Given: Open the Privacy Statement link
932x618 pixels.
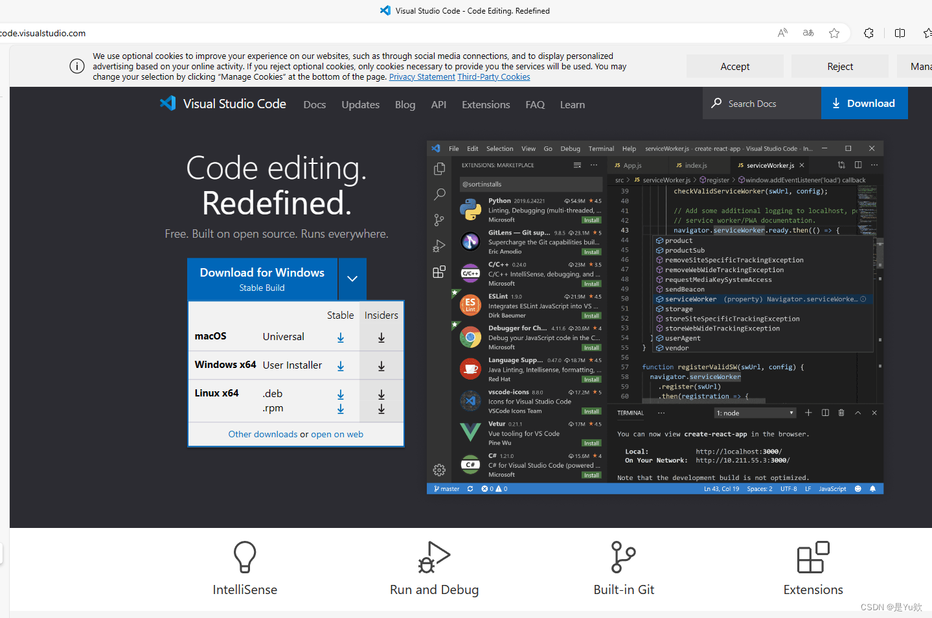Looking at the screenshot, I should pyautogui.click(x=422, y=76).
